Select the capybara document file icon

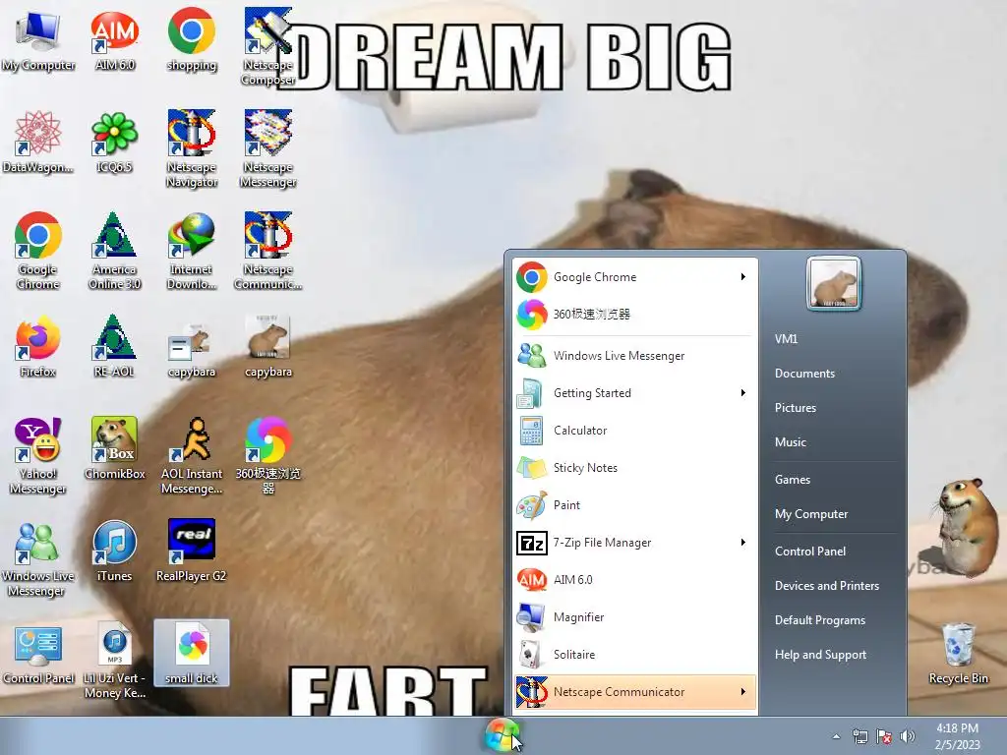point(192,352)
